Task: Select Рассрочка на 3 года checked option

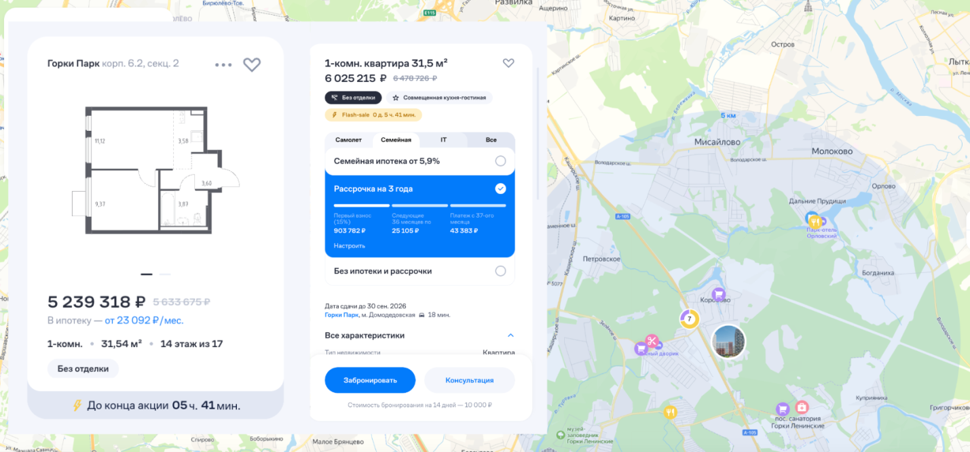Action: click(x=500, y=189)
